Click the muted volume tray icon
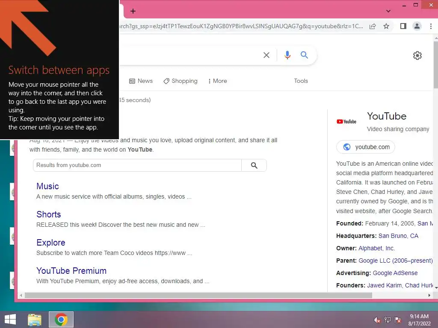The width and height of the screenshot is (438, 328). (377, 320)
